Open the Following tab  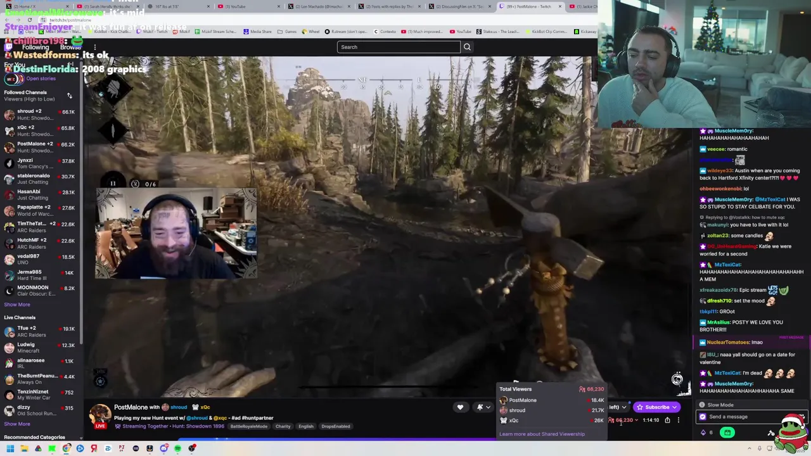[x=35, y=47]
